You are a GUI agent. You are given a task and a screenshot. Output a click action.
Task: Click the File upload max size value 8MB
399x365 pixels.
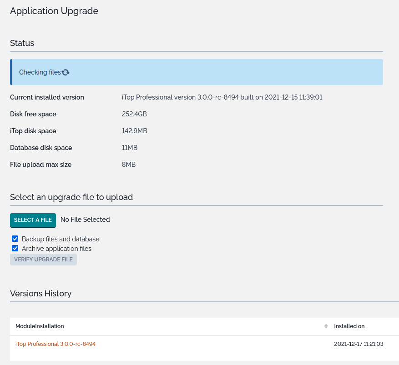129,165
